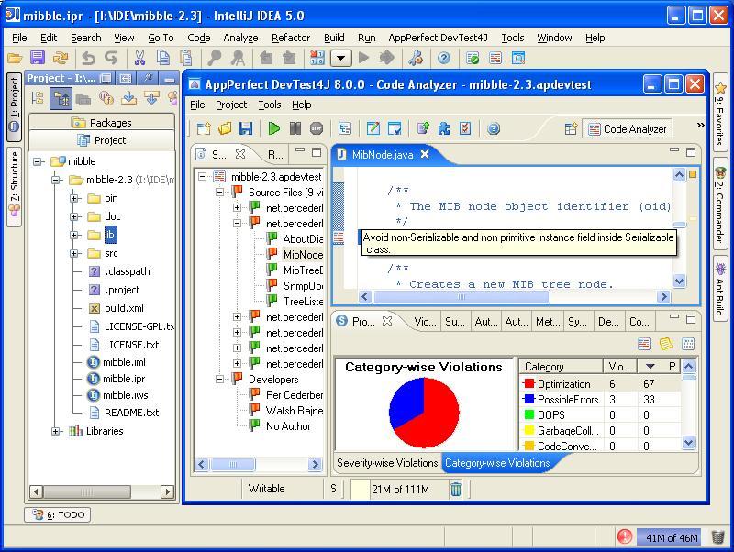734x552 pixels.
Task: Click the IntelliJ Synchronize icon
Action: [61, 58]
